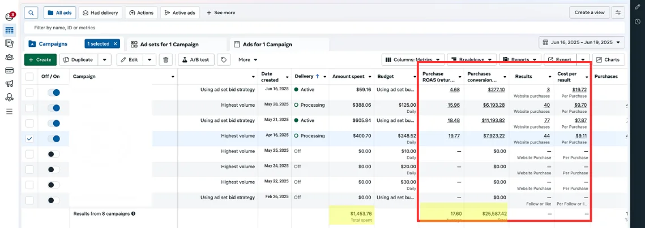Open the $11,193.82 conversion value
This screenshot has height=228, width=645.
[x=493, y=121]
